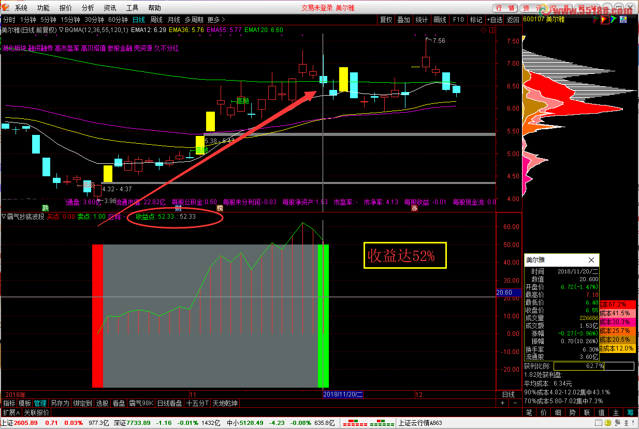Click the red diamond icon above price axis

click(x=483, y=30)
